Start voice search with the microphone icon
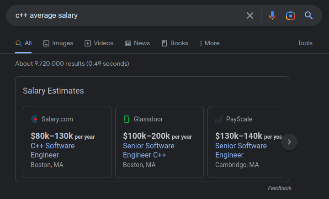This screenshot has width=329, height=199. click(272, 16)
